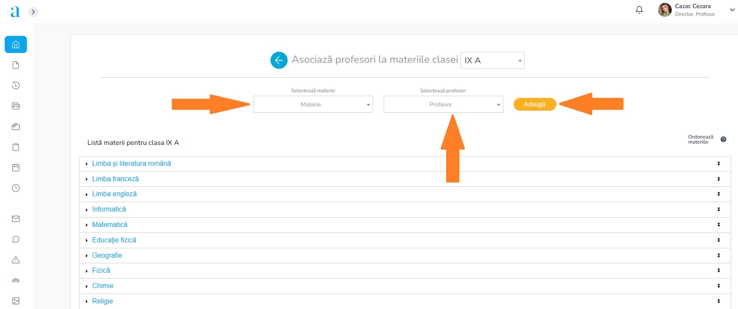The height and width of the screenshot is (309, 738).
Task: Expand the sidebar with the chevron toggle
Action: [x=33, y=12]
